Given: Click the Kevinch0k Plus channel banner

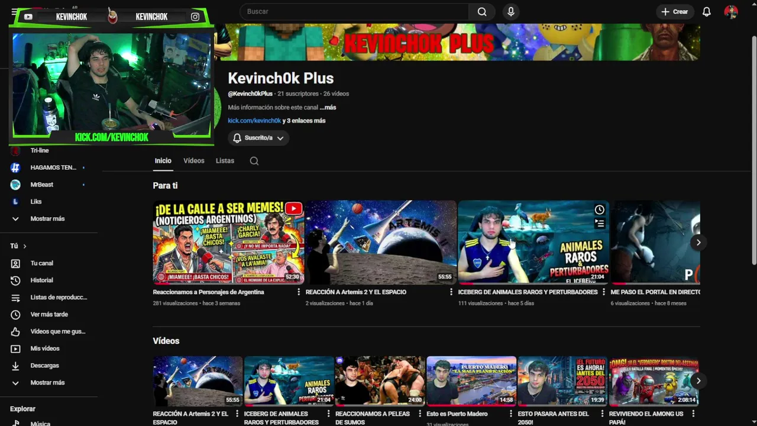Looking at the screenshot, I should pyautogui.click(x=457, y=41).
